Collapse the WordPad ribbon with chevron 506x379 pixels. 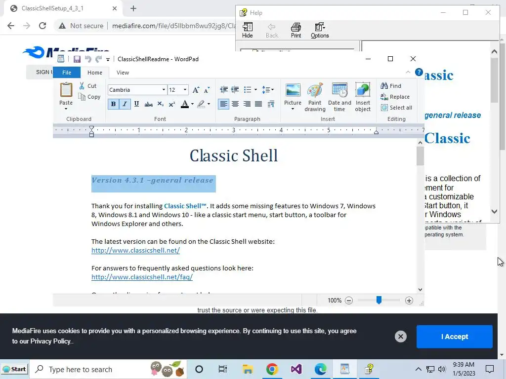tap(408, 72)
